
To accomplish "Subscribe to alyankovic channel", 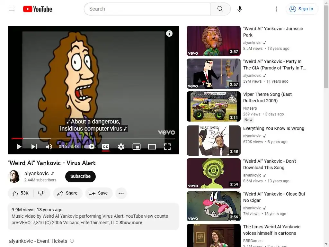I will pos(80,177).
